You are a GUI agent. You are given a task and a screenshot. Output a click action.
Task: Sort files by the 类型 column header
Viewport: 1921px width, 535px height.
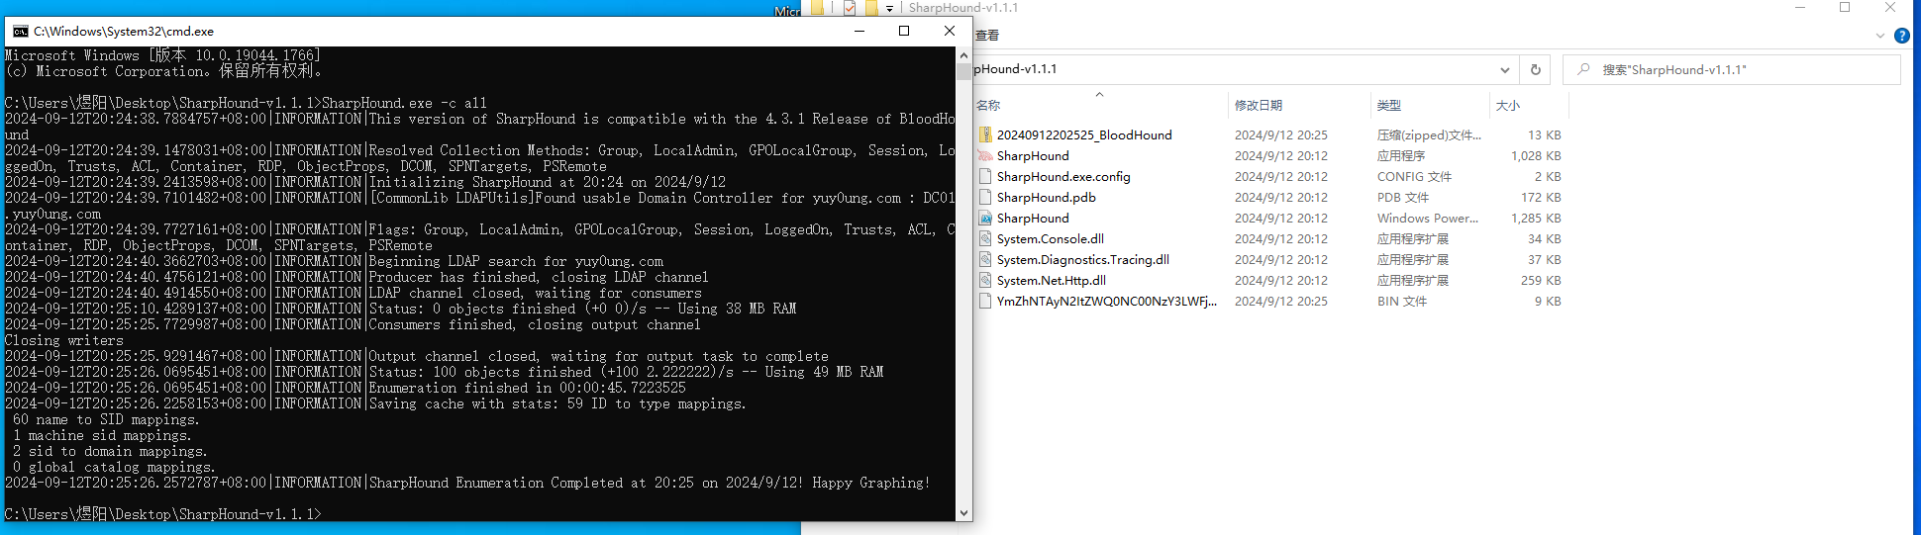click(x=1388, y=105)
